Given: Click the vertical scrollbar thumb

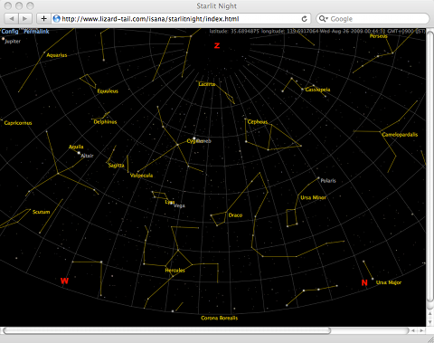Looking at the screenshot, I should [430, 167].
